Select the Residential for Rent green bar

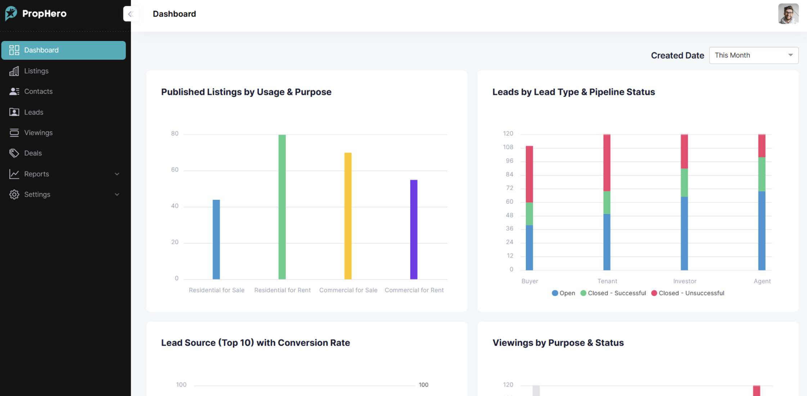tap(282, 207)
